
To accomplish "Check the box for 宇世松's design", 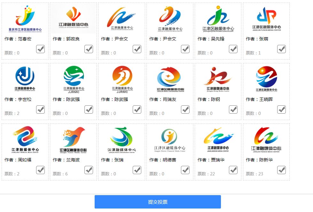I will tap(41, 110).
